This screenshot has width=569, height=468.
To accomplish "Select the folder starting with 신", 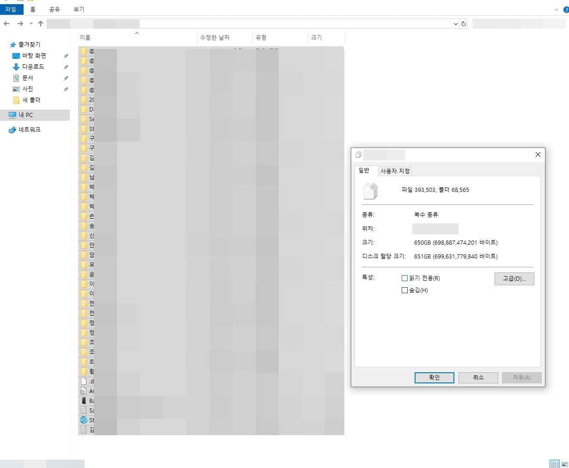I will pyautogui.click(x=87, y=235).
